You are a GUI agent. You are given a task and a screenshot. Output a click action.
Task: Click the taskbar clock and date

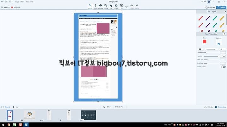pos(220,124)
